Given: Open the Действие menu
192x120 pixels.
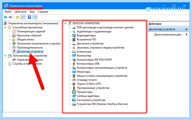Looking at the screenshot, I should [20, 12].
